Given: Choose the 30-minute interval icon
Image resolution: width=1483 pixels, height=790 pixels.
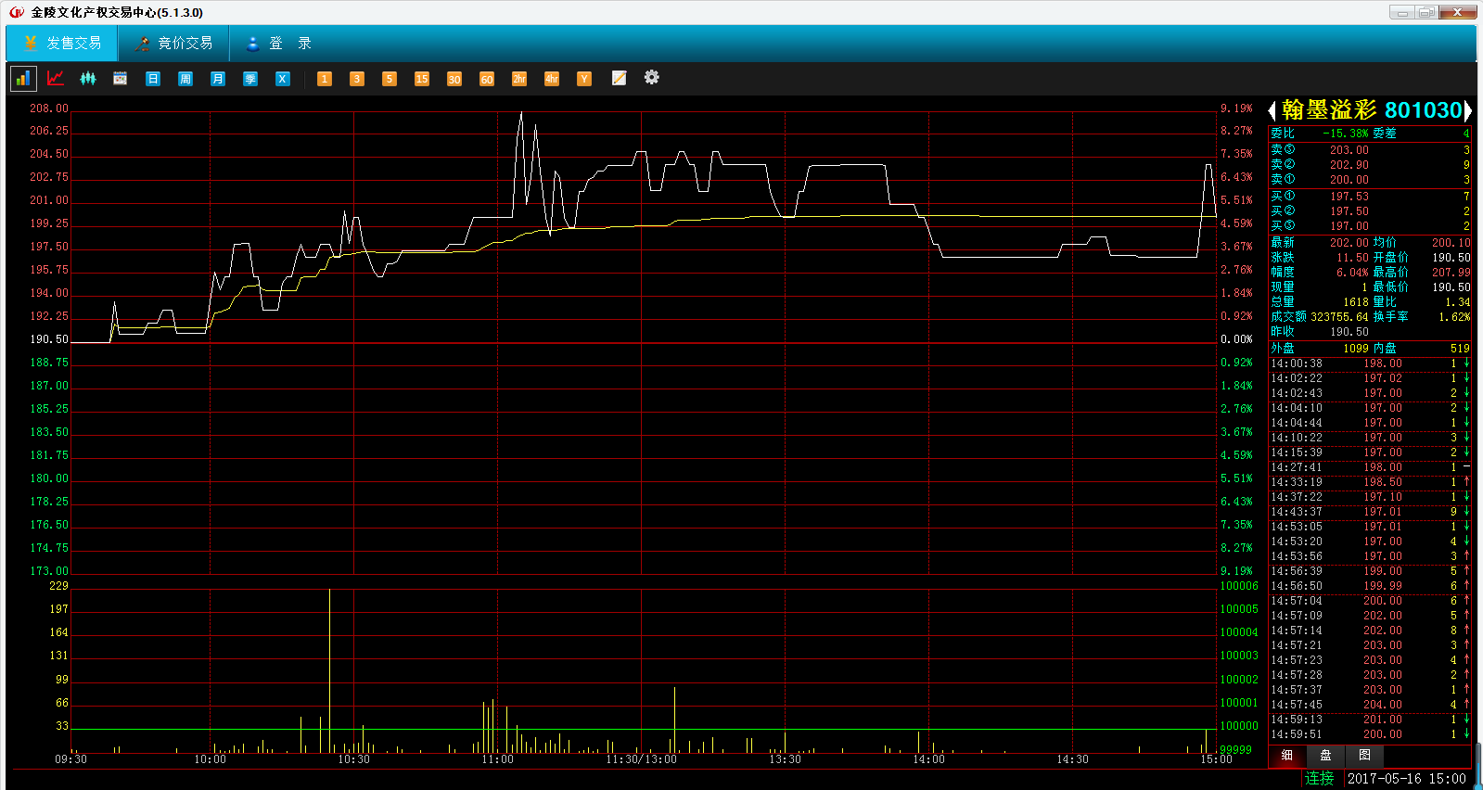Looking at the screenshot, I should point(454,79).
